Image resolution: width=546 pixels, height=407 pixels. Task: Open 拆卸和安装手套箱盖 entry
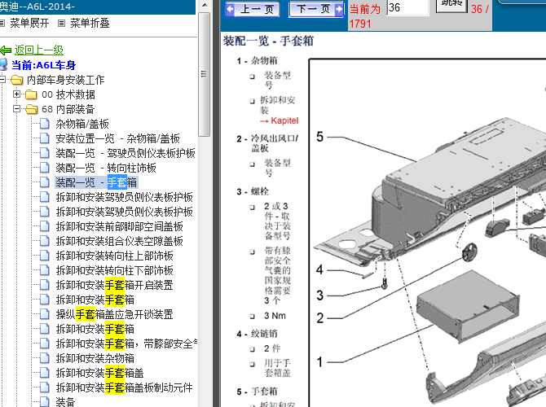[x=100, y=373]
